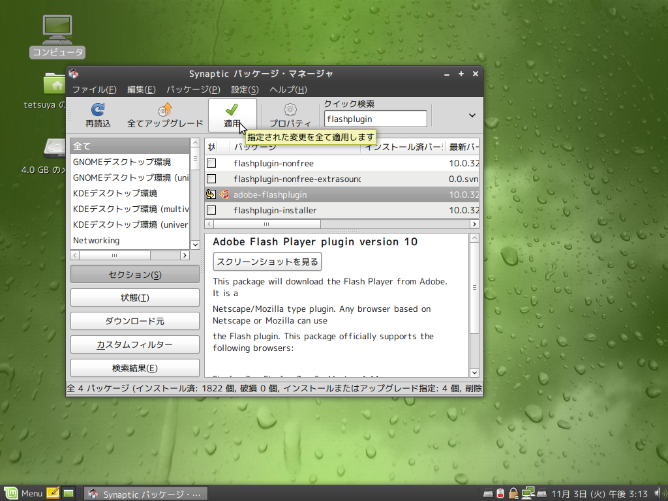The width and height of the screenshot is (668, 501).
Task: Click the クイック検索 input containing flashplugin
Action: tap(375, 119)
